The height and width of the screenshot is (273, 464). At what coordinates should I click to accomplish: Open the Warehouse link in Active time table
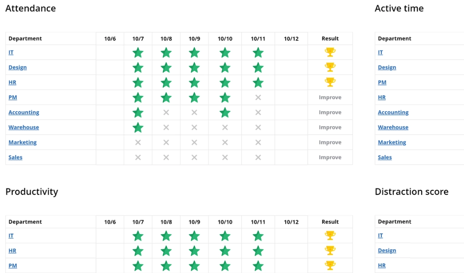393,127
